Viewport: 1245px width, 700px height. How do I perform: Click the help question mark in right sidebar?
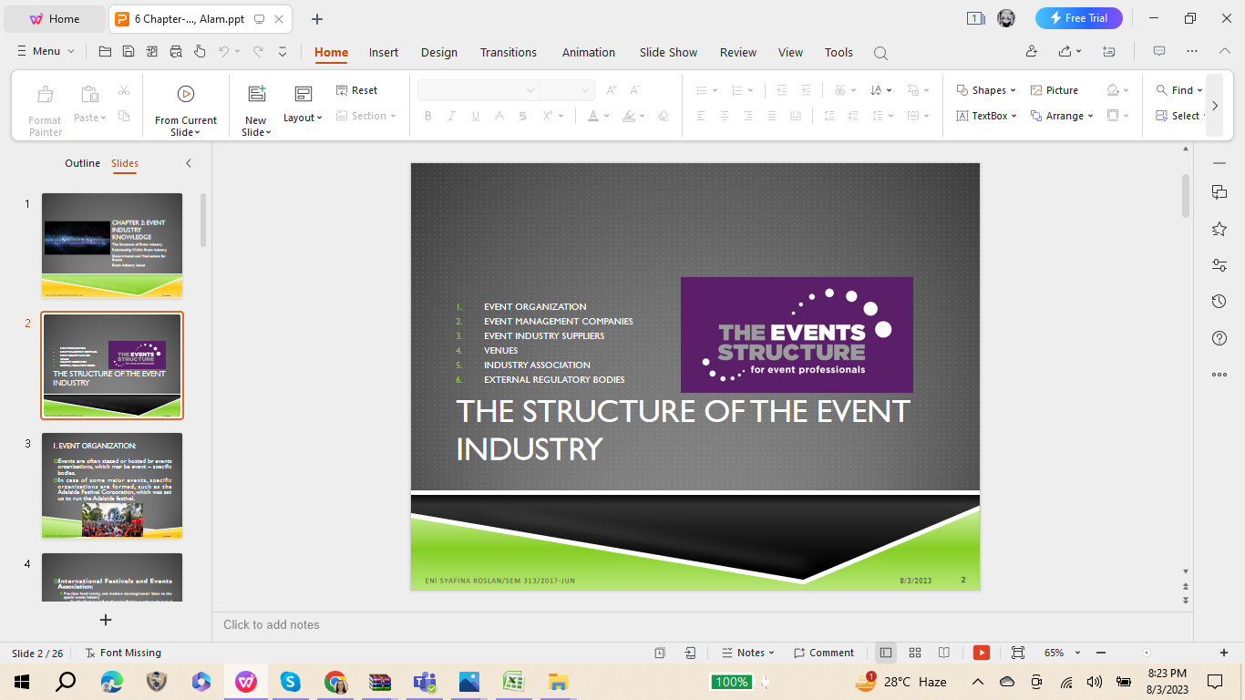pyautogui.click(x=1219, y=338)
